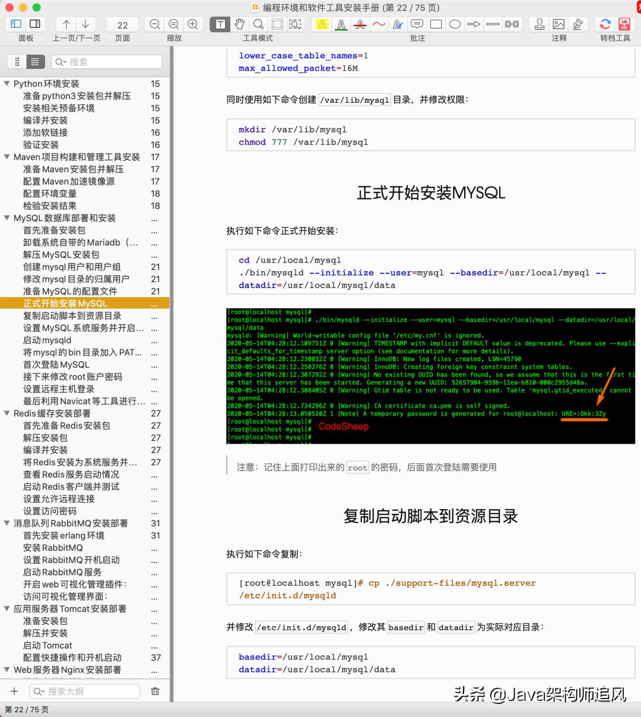Activate the yellow highlight annotation tool
Viewport: 641px width, 717px height.
pos(321,24)
